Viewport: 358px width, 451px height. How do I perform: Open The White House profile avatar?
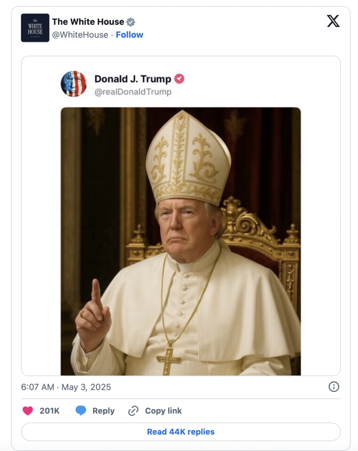click(35, 28)
